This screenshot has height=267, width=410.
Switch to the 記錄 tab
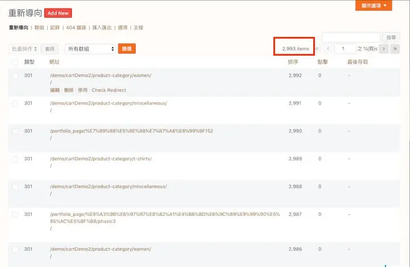[55, 28]
